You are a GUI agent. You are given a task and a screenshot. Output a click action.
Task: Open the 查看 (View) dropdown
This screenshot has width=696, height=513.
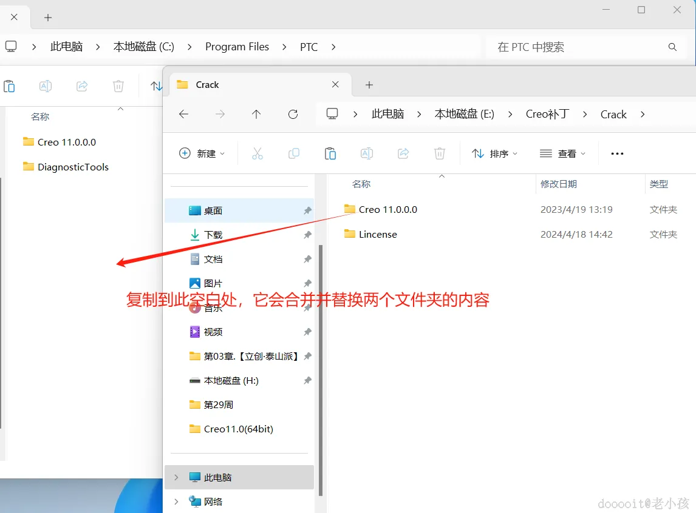click(x=562, y=153)
